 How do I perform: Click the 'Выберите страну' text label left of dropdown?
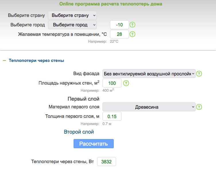(x=26, y=15)
